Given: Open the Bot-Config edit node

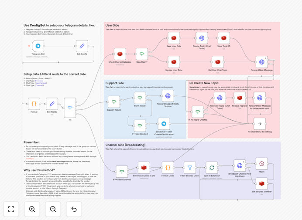Looking at the screenshot, I should [x=82, y=46].
